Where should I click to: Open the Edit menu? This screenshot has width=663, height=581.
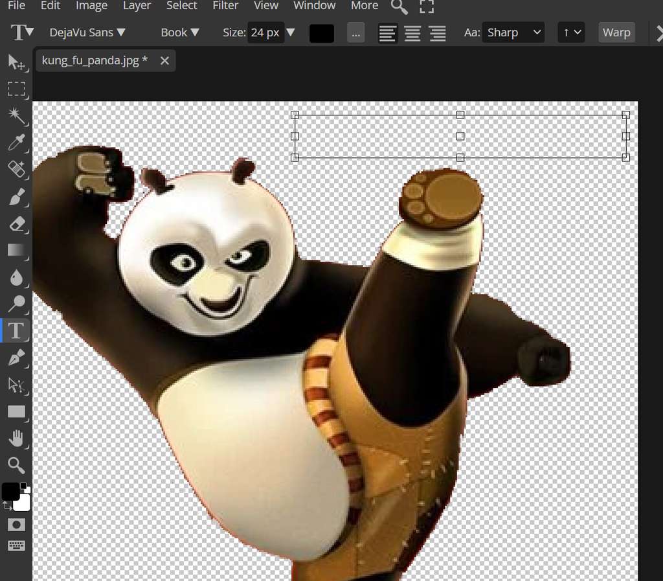51,5
